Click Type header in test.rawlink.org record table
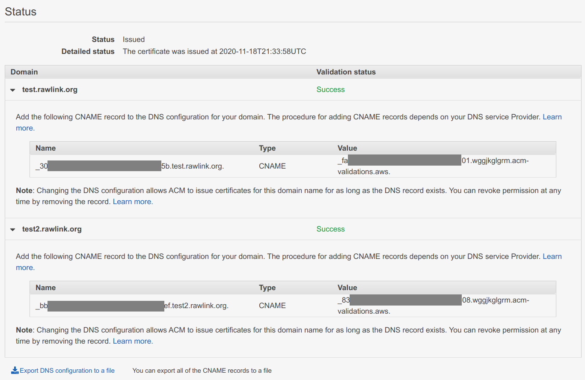The image size is (585, 380). point(267,148)
